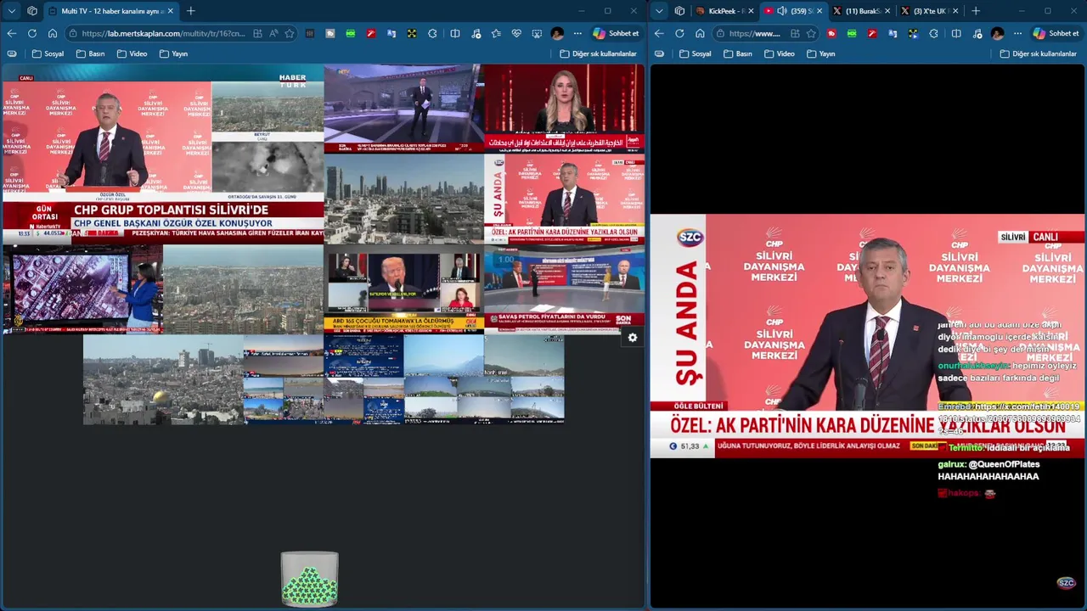1087x611 pixels.
Task: Open Multi TV settings gear
Action: (632, 338)
